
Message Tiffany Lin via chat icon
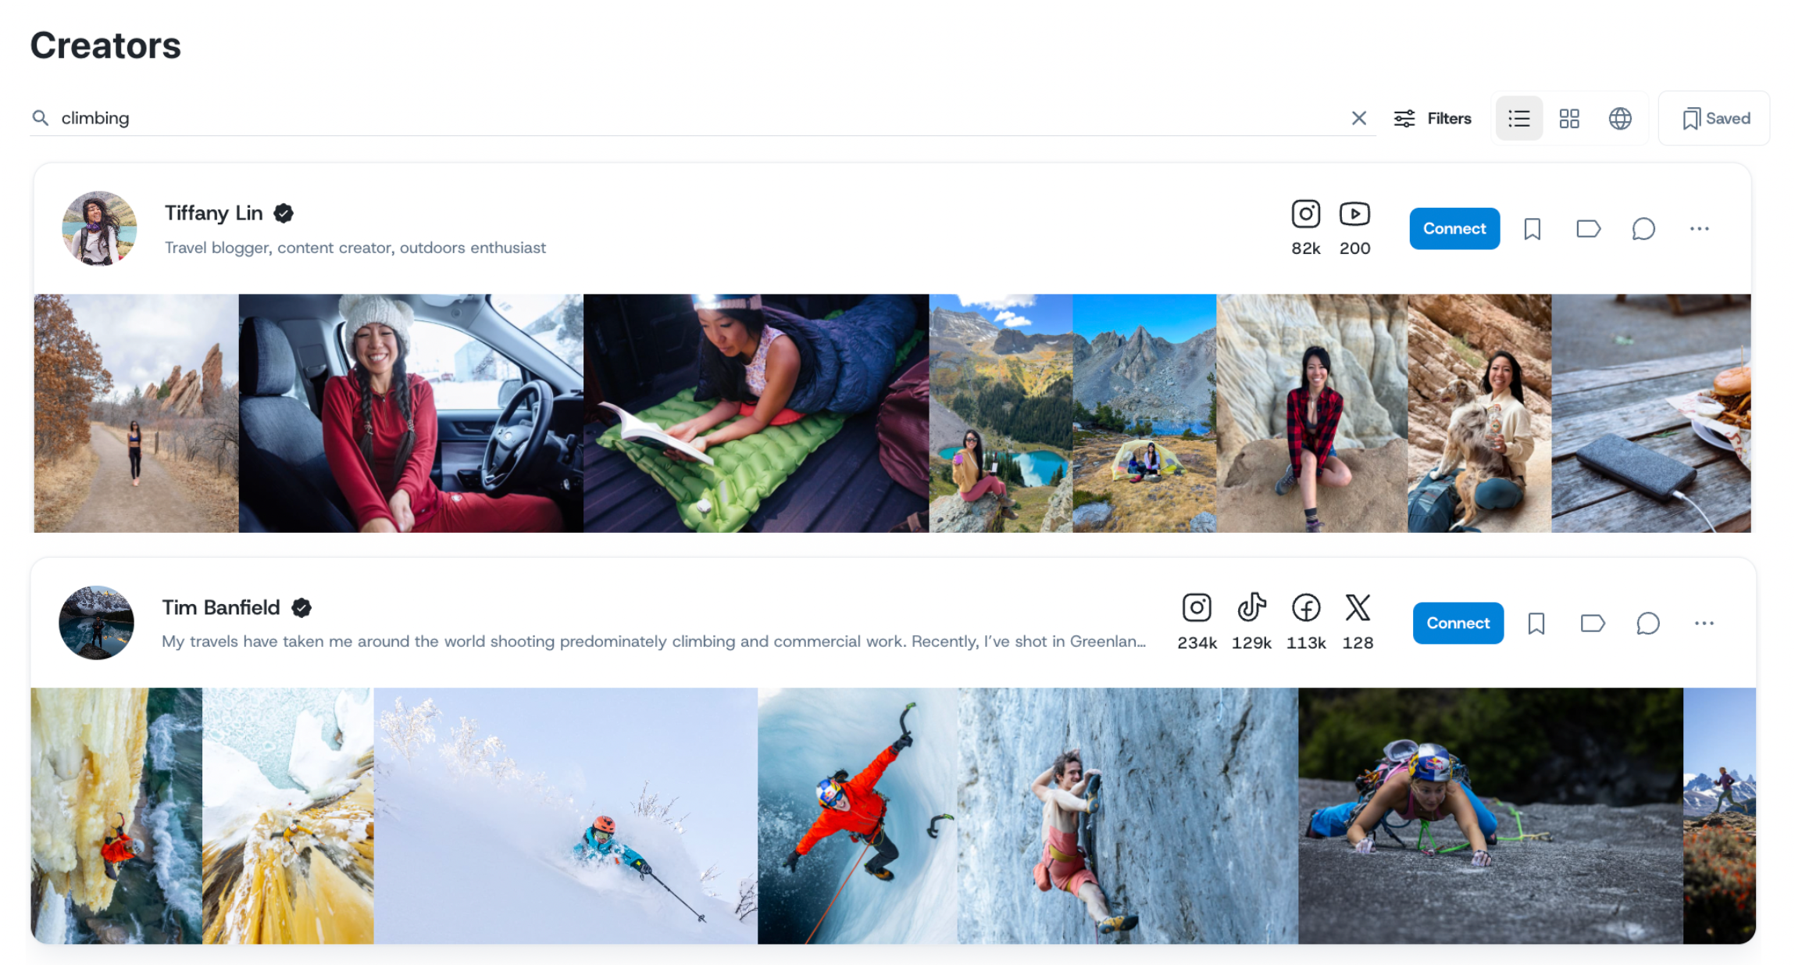point(1643,229)
